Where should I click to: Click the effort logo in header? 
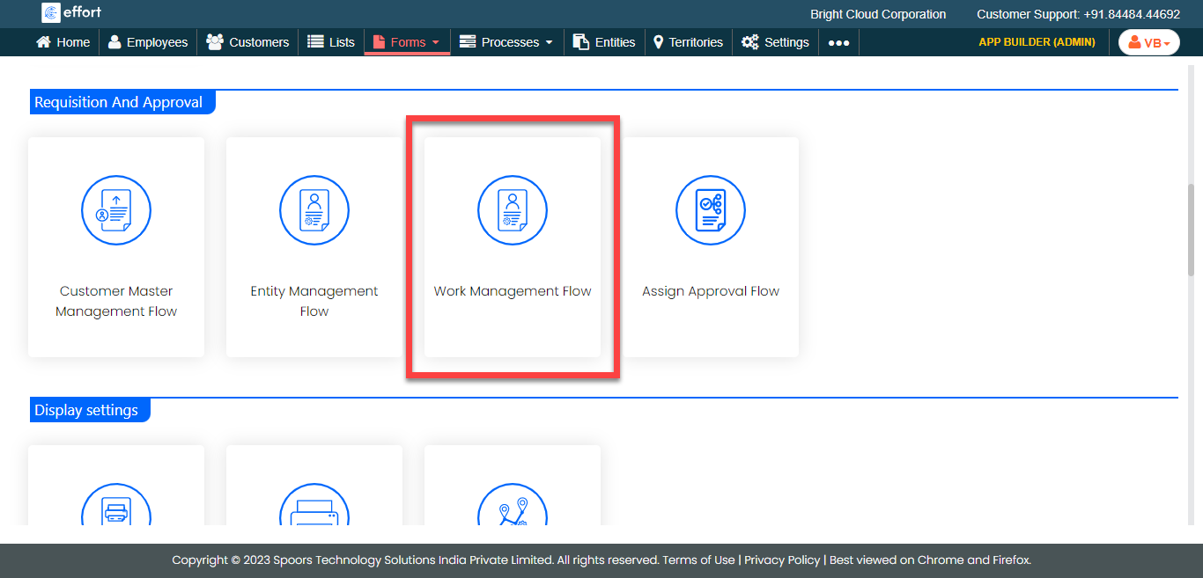[x=72, y=13]
